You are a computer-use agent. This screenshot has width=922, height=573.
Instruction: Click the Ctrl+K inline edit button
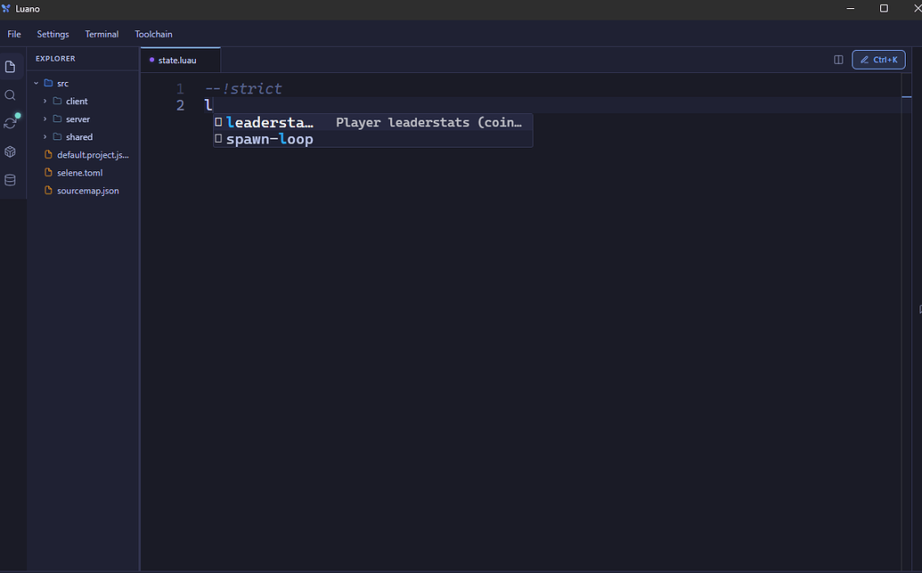878,60
